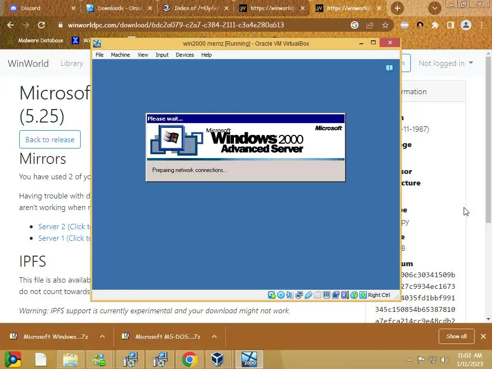Image resolution: width=492 pixels, height=369 pixels.
Task: Download from the Server 2 mirror link
Action: (64, 227)
